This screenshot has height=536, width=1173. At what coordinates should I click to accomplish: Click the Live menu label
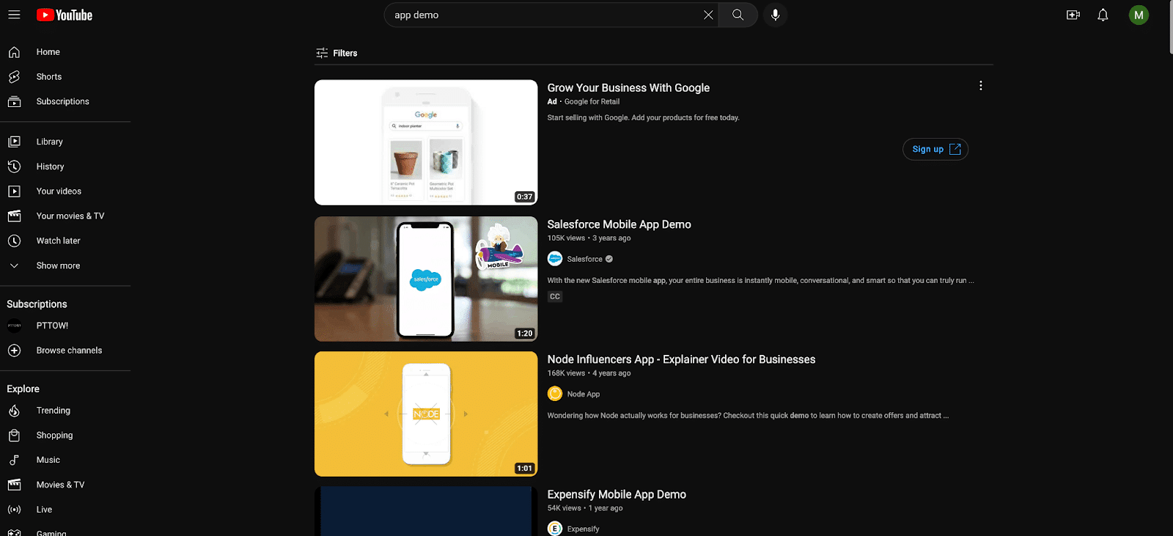point(44,510)
